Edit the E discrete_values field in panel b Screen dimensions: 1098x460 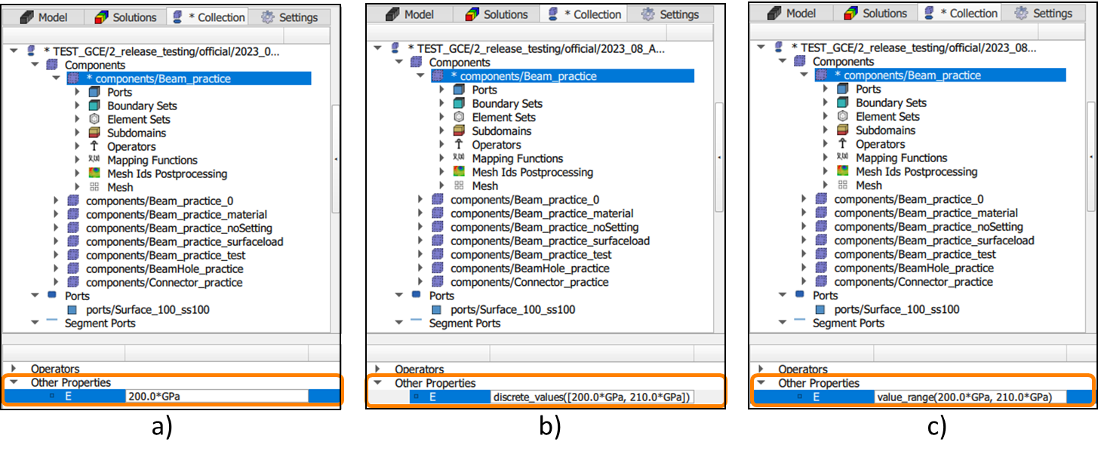click(592, 397)
